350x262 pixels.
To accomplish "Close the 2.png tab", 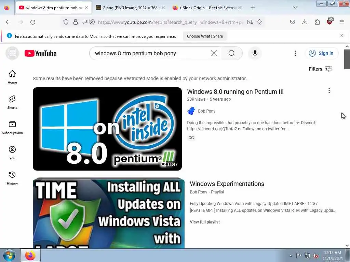I will click(163, 8).
